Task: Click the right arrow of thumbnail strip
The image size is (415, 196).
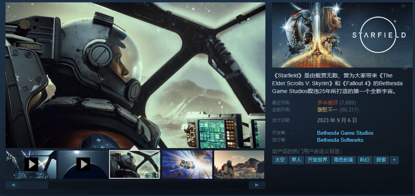Action: click(257, 185)
